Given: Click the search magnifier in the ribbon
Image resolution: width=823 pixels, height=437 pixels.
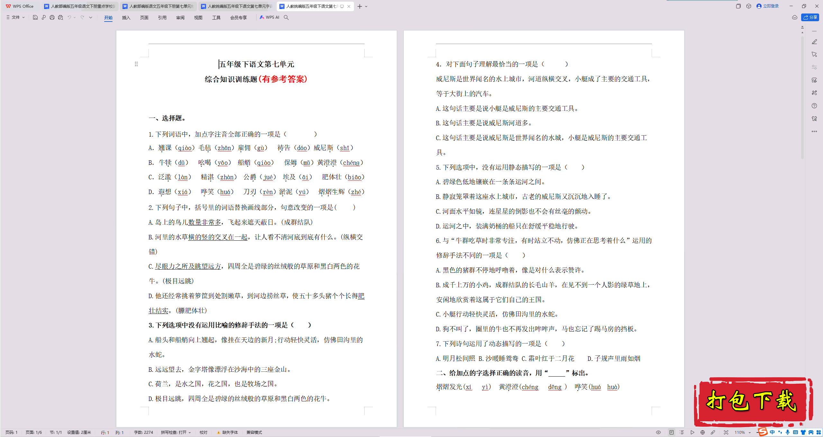Looking at the screenshot, I should point(286,17).
